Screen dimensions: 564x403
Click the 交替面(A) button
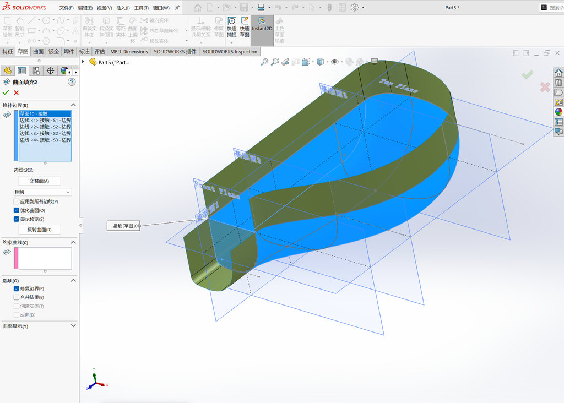(39, 181)
